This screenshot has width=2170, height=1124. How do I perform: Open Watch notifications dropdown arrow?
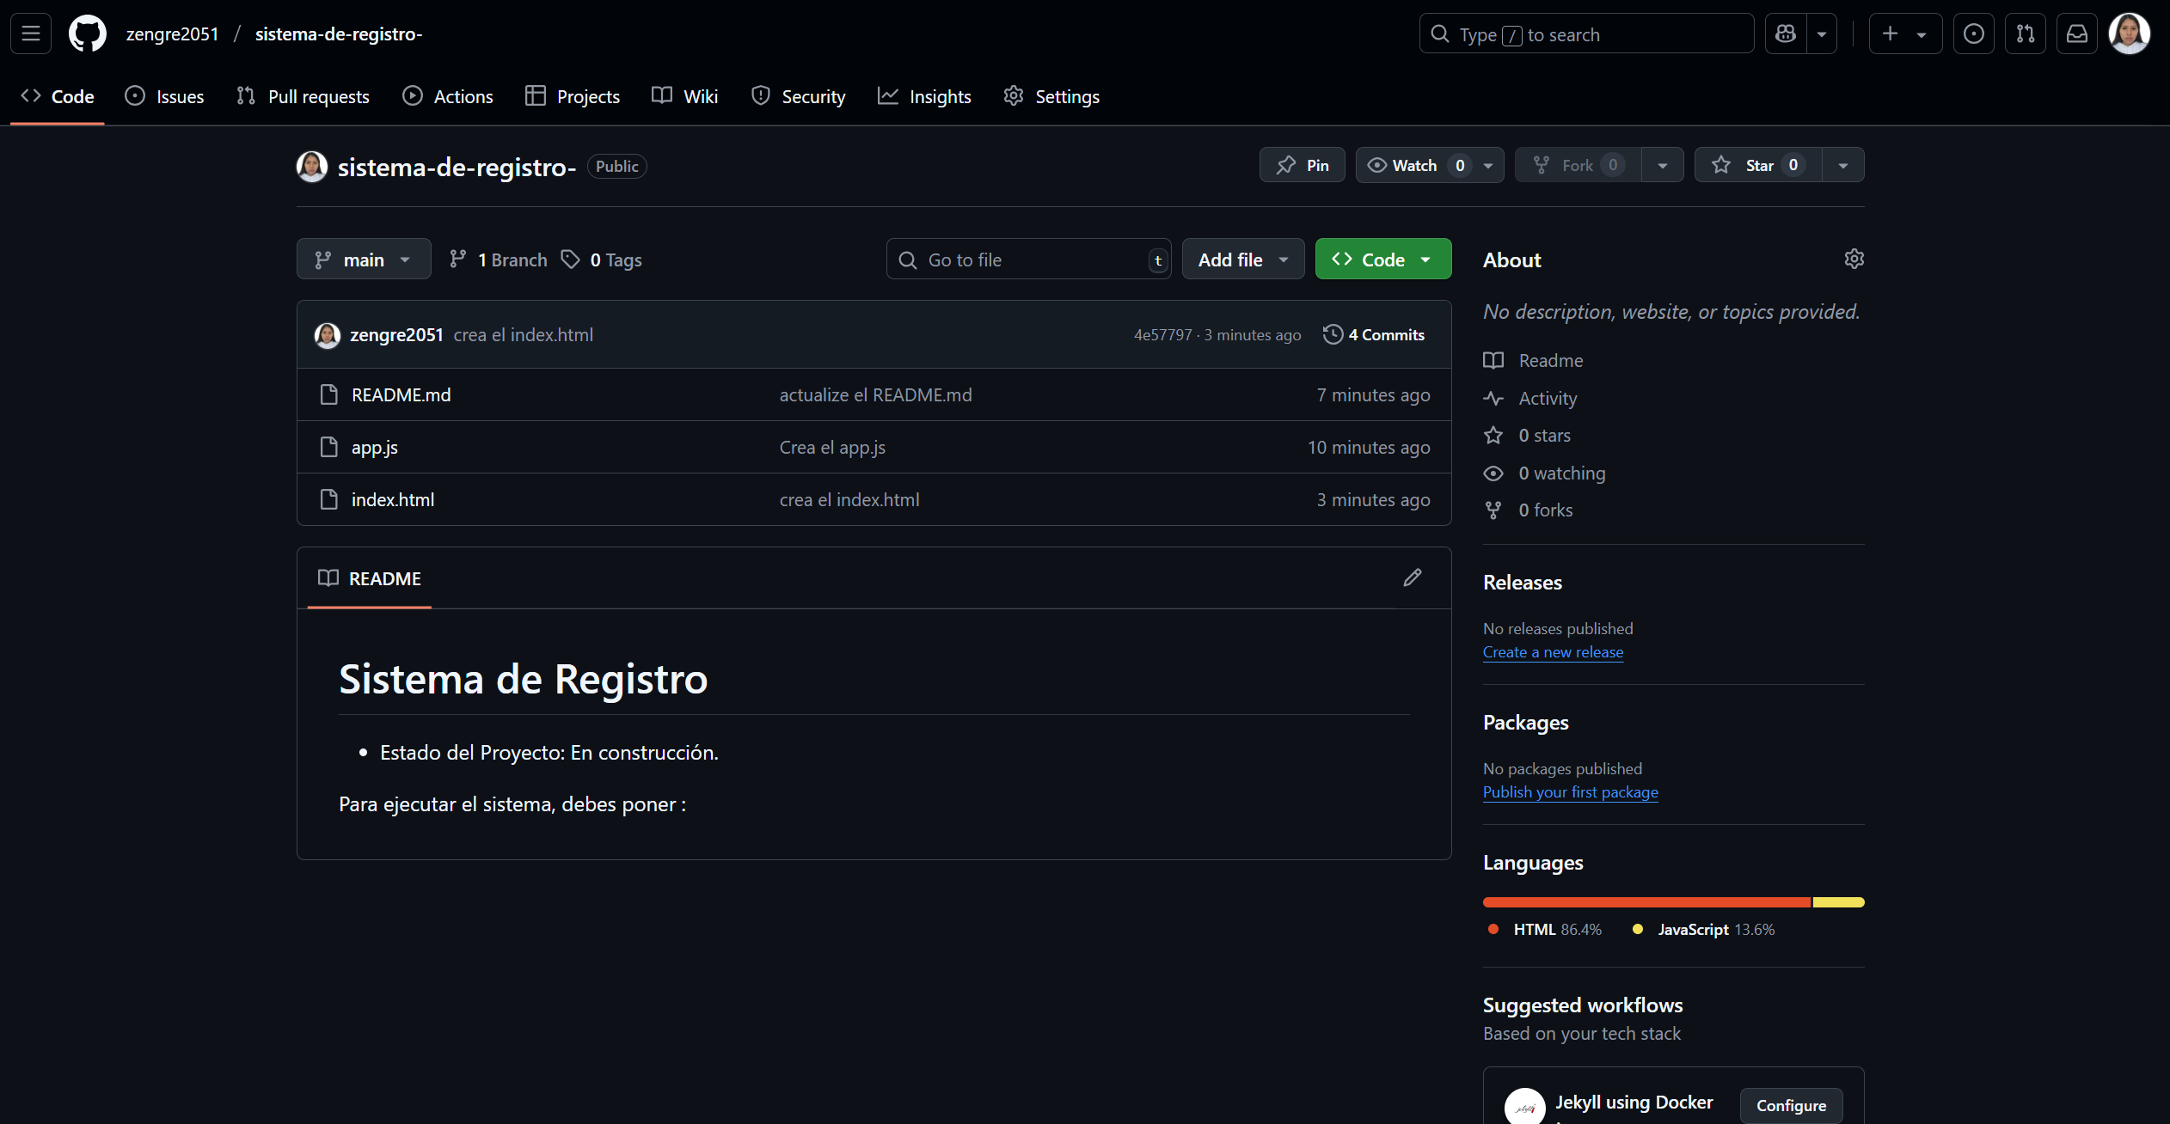pos(1488,165)
